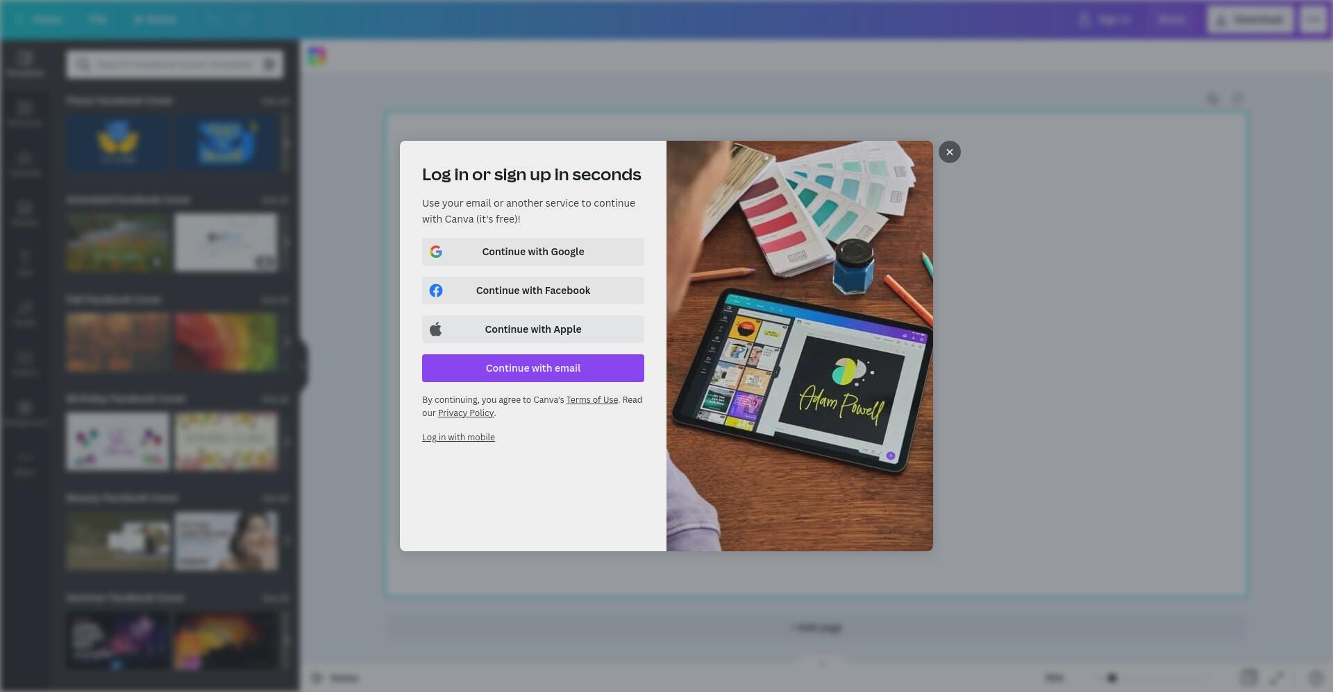Click the Share button in top bar

(x=1171, y=19)
